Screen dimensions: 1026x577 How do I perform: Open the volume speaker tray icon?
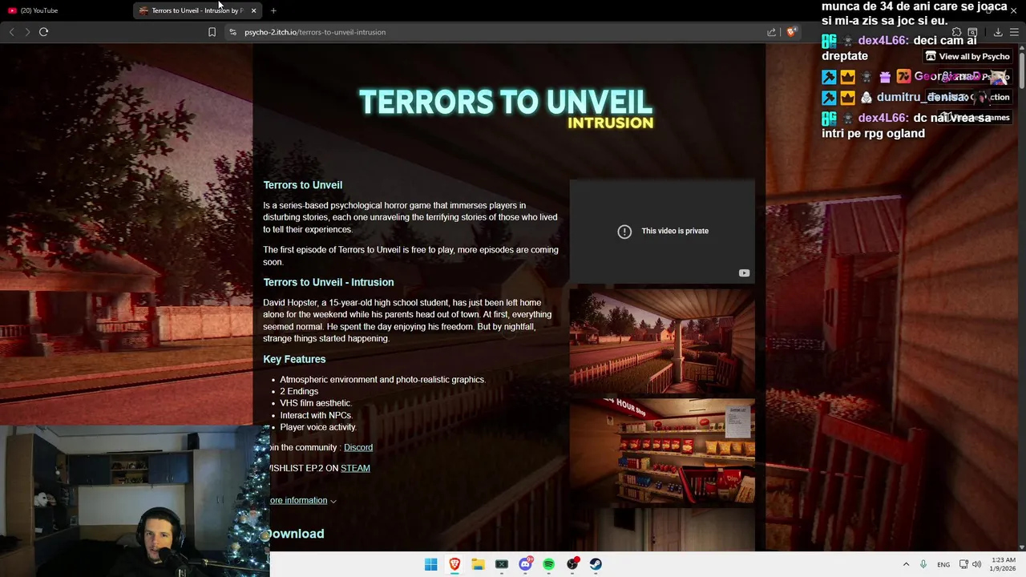(976, 564)
